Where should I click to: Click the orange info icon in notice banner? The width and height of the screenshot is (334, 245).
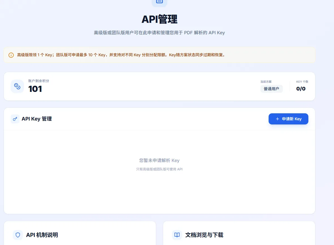11,55
